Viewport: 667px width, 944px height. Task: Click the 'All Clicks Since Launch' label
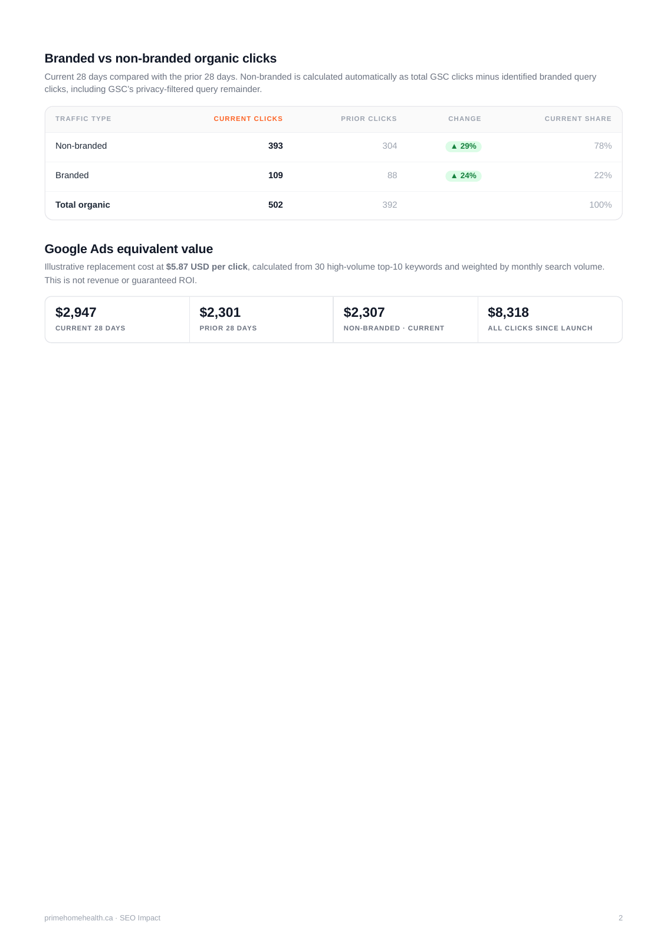tap(540, 328)
